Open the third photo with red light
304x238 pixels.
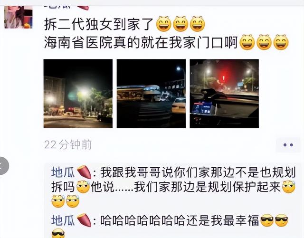224,94
